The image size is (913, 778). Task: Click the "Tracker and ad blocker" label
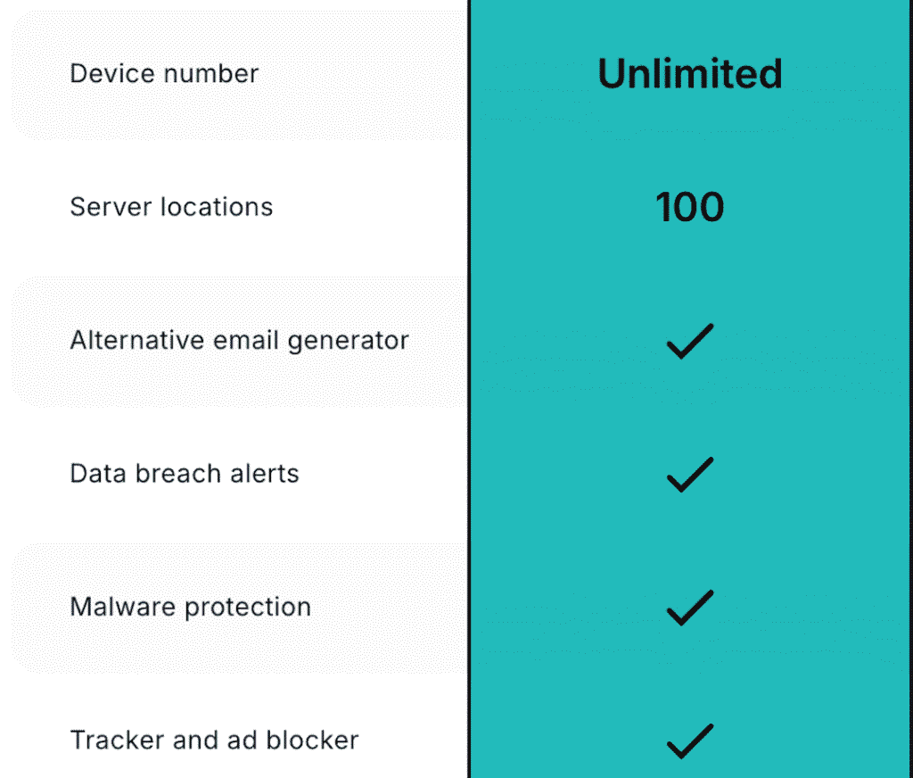[214, 740]
